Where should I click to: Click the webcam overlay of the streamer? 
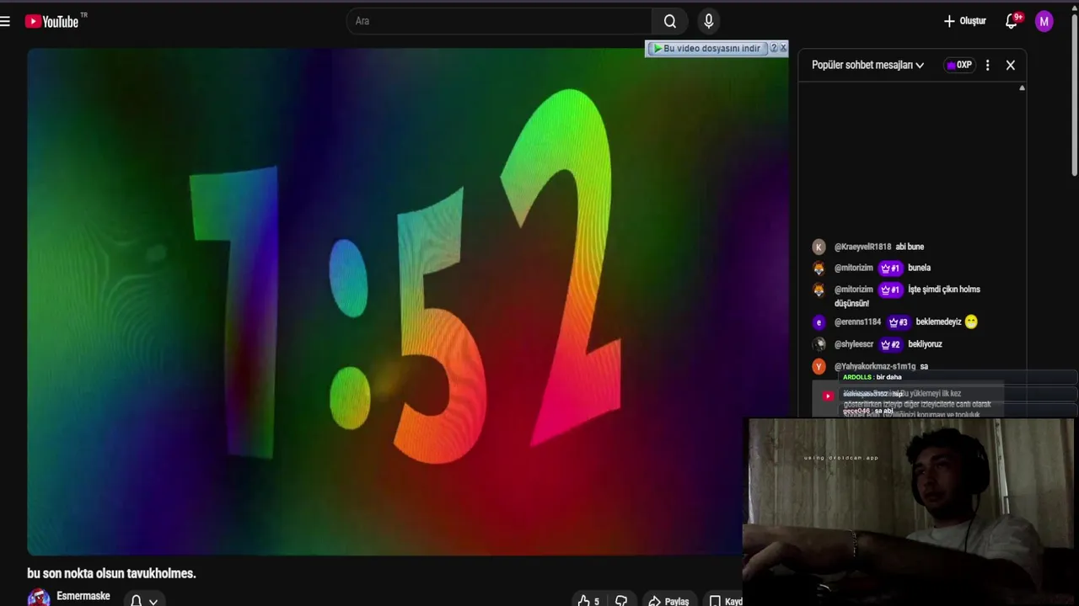(910, 510)
